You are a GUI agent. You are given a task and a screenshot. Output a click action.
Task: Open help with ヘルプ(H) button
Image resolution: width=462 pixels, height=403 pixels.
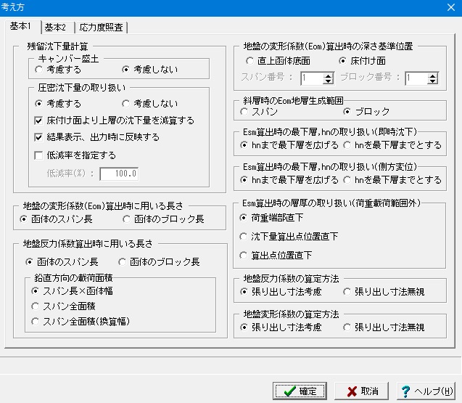point(426,391)
